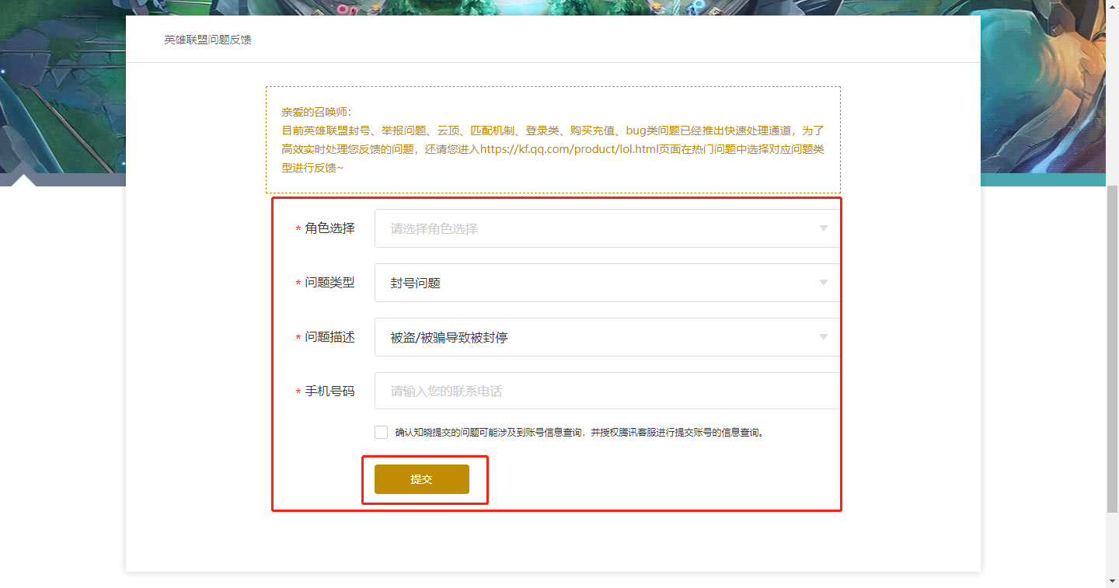Click the scrollbar down arrow

(1113, 582)
